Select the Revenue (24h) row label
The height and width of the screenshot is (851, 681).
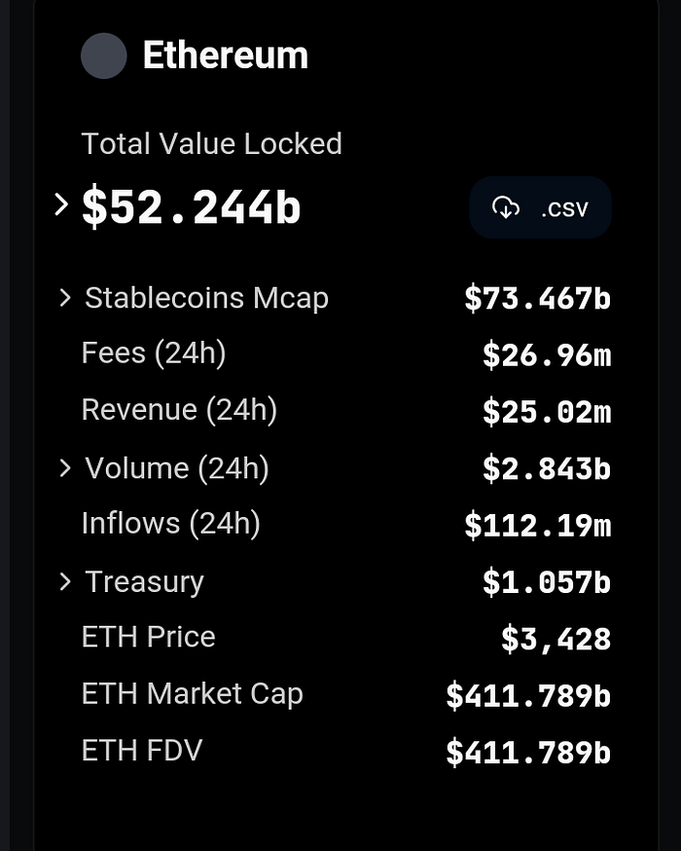coord(179,410)
